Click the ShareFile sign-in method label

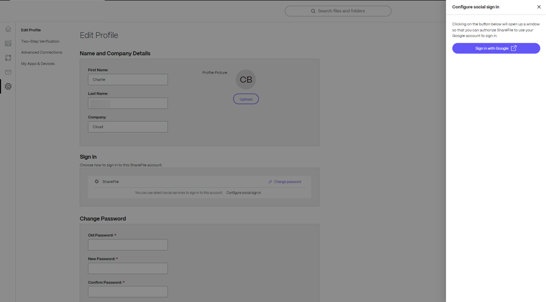pos(111,182)
